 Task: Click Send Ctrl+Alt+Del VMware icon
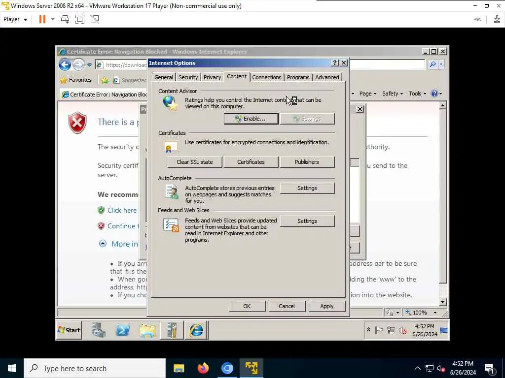tap(65, 19)
